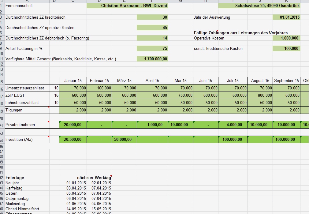Click sonst. kreditorische Kosten value 100.000

point(286,48)
